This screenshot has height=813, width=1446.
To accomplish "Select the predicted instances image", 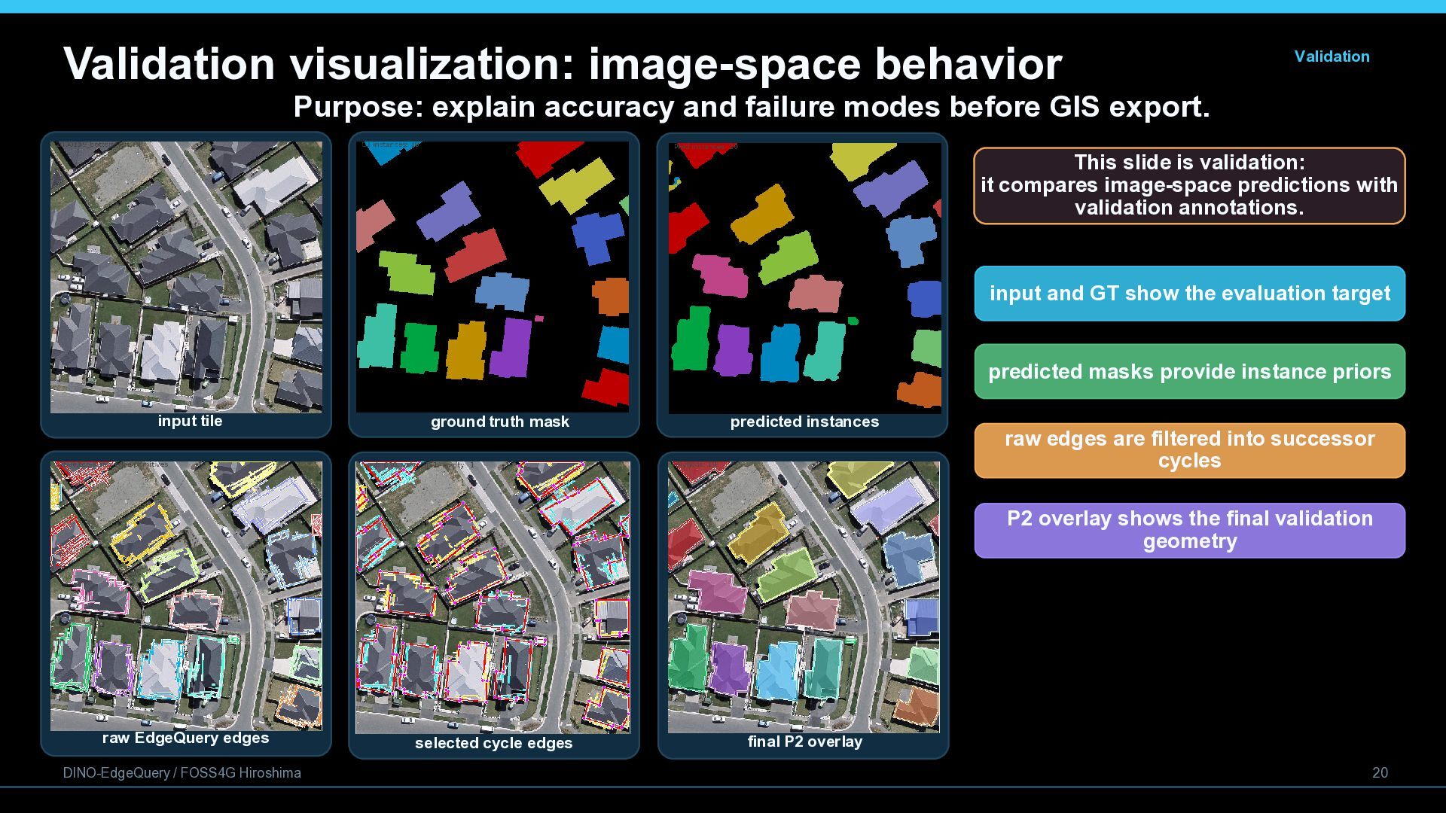I will 804,277.
